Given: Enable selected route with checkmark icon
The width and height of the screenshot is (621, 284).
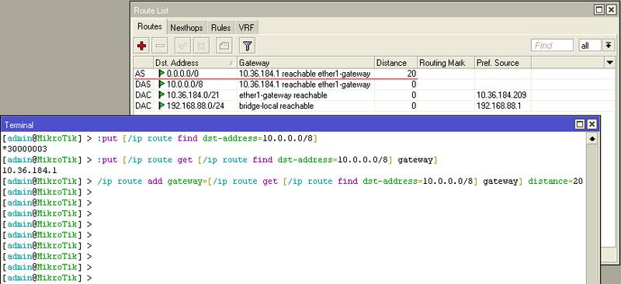Looking at the screenshot, I should coord(182,46).
